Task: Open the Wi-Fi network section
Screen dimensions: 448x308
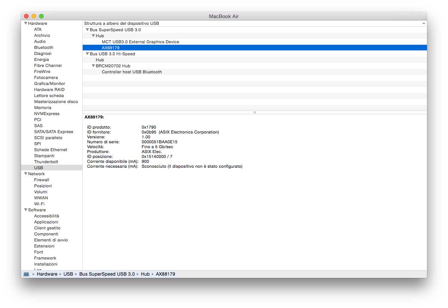Action: tap(39, 203)
